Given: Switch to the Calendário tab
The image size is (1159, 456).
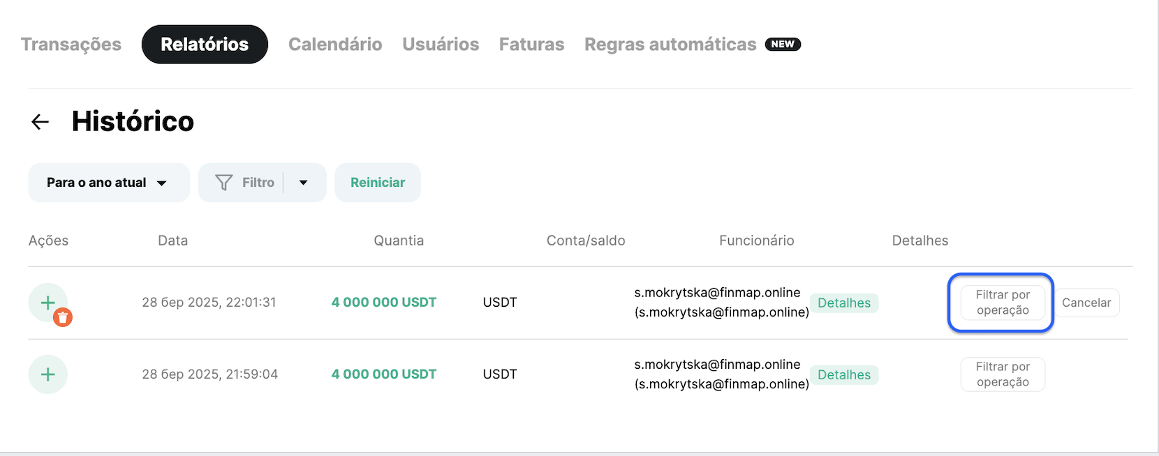Looking at the screenshot, I should coord(335,45).
